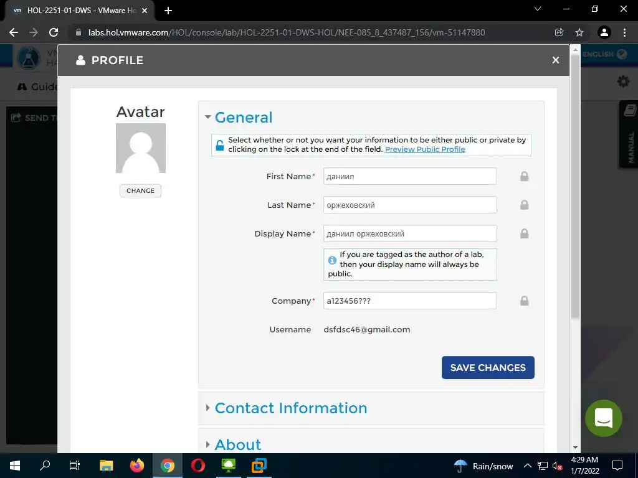This screenshot has height=478, width=638.
Task: Click the address bar URL
Action: [287, 32]
